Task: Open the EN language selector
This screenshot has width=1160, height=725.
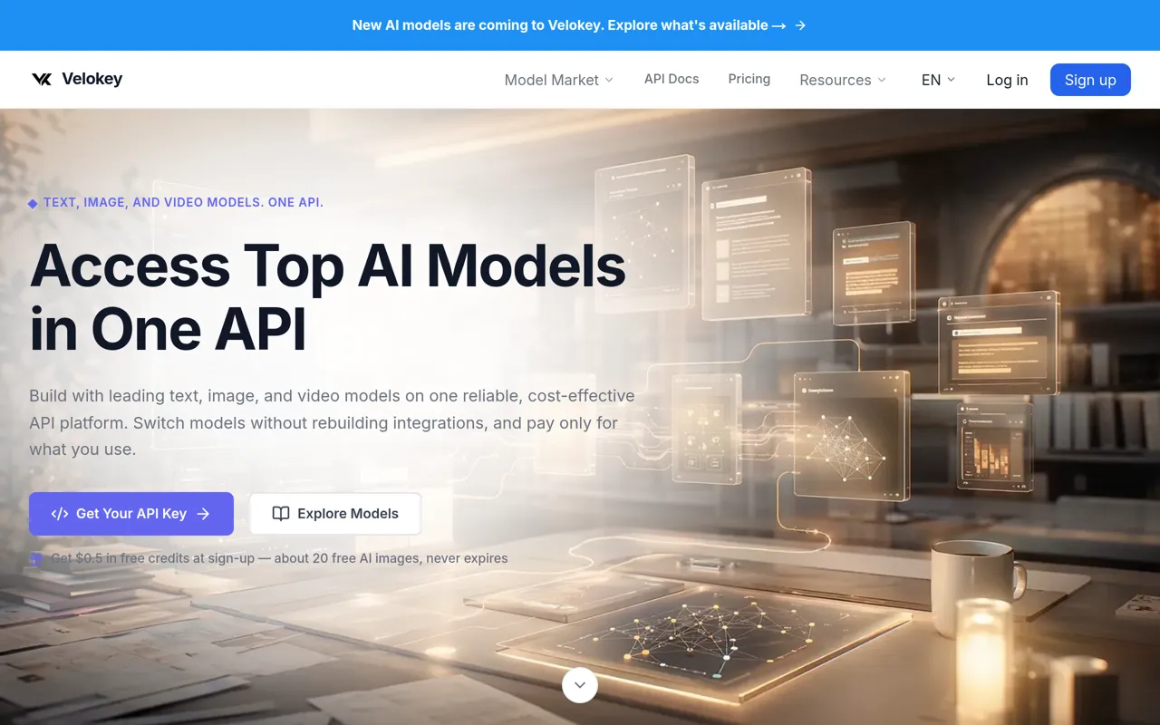Action: pyautogui.click(x=938, y=80)
